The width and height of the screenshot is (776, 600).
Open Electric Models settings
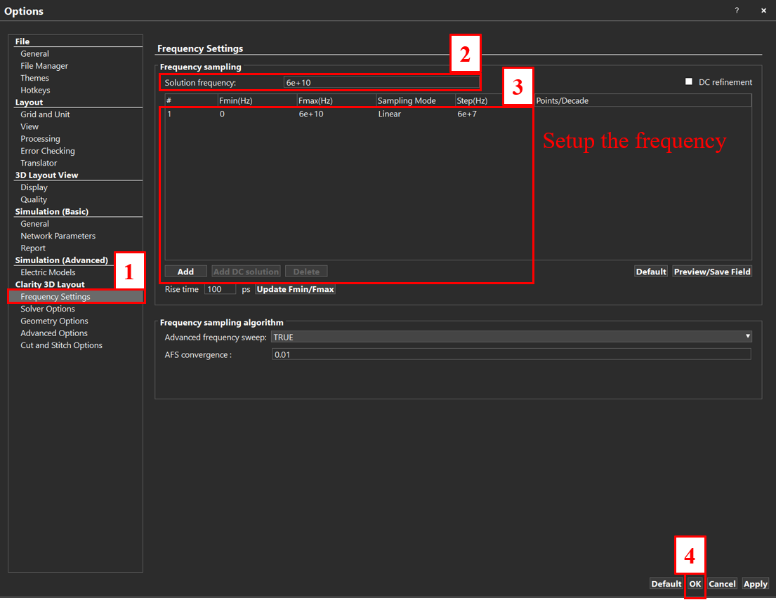click(x=48, y=272)
